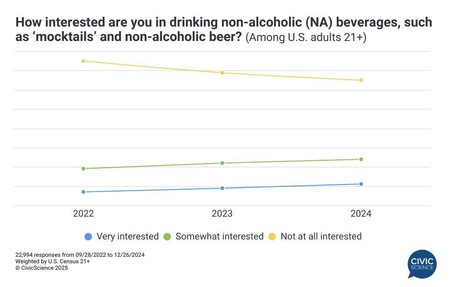Click the blue Very interested legend dot

pyautogui.click(x=88, y=237)
